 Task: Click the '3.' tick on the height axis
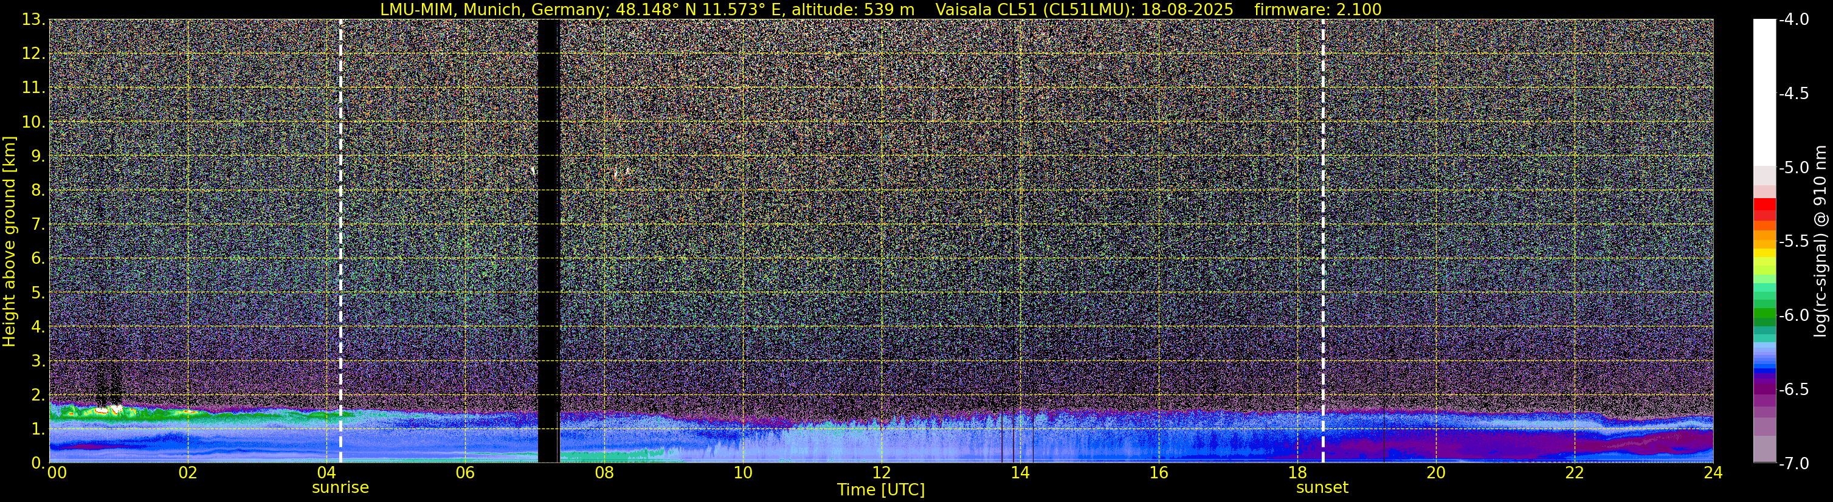pos(38,361)
